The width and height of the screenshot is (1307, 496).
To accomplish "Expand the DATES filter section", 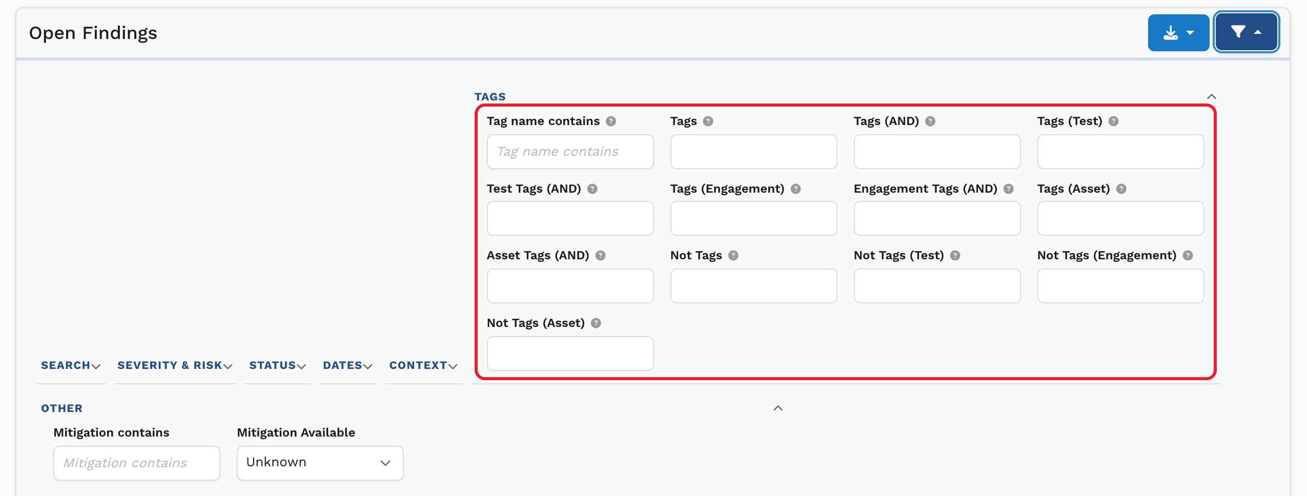I will click(348, 366).
